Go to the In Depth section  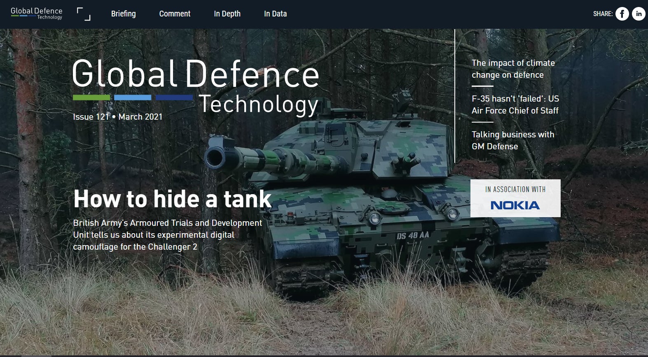pyautogui.click(x=227, y=14)
